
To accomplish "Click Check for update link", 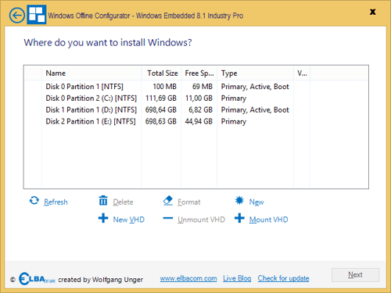I will (283, 278).
